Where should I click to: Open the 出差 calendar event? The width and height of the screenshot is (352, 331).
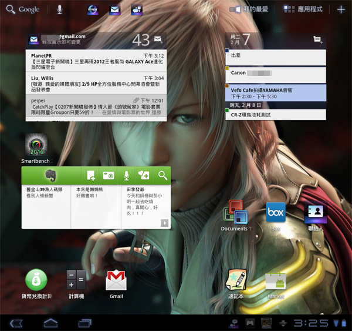click(x=276, y=57)
